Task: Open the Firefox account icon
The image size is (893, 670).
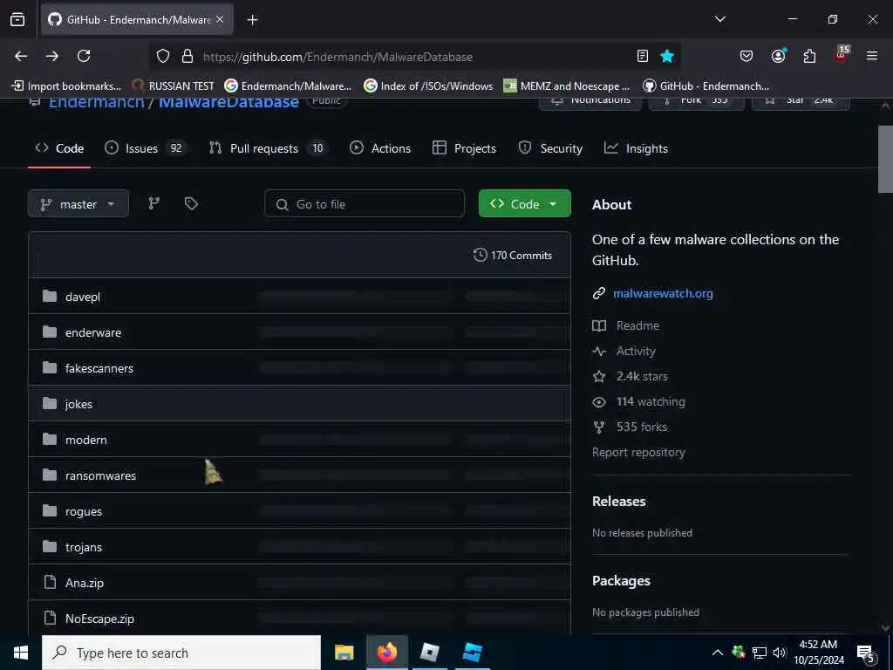Action: [x=778, y=56]
